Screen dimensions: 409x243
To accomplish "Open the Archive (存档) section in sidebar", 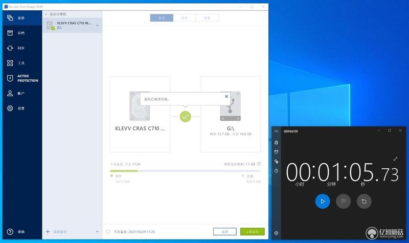I will [22, 33].
